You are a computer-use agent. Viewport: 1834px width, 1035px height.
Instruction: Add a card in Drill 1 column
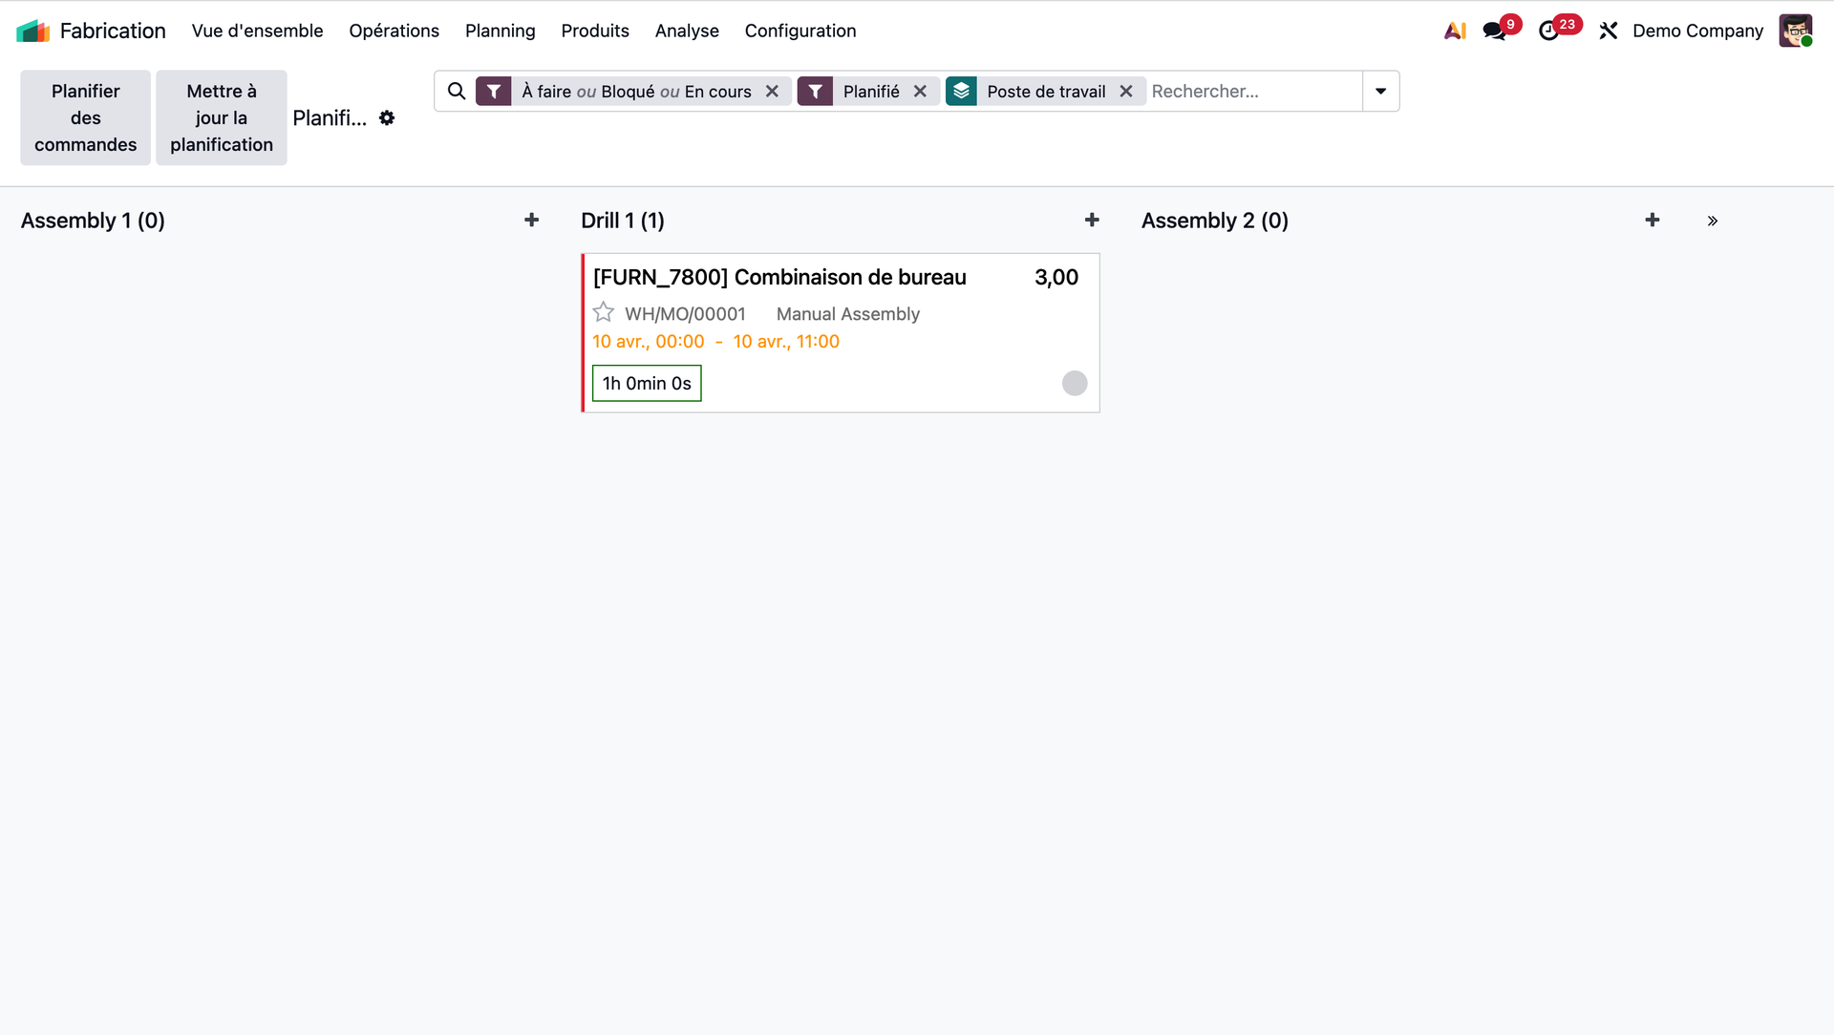coord(1092,221)
